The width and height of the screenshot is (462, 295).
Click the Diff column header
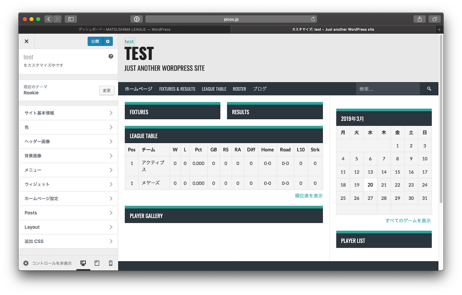pyautogui.click(x=251, y=150)
